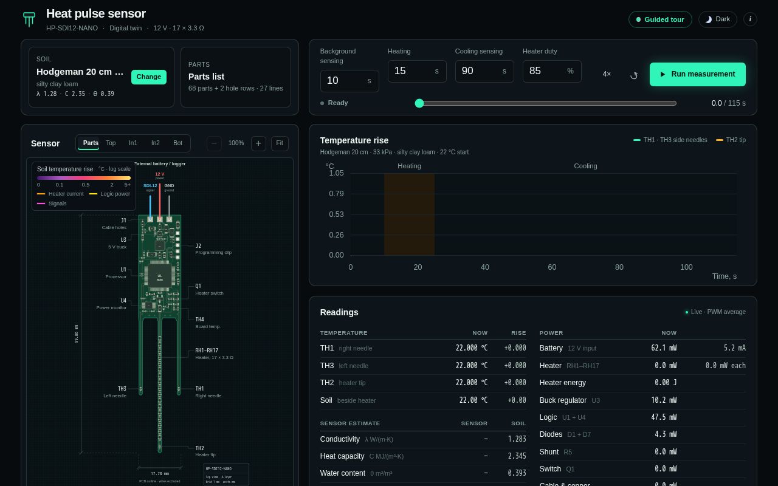Open the Parts list card

(235, 77)
